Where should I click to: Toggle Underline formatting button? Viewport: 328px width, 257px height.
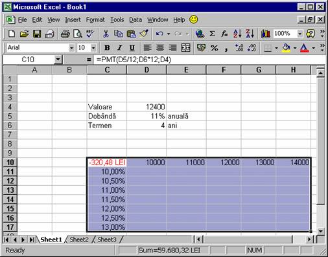click(x=132, y=48)
